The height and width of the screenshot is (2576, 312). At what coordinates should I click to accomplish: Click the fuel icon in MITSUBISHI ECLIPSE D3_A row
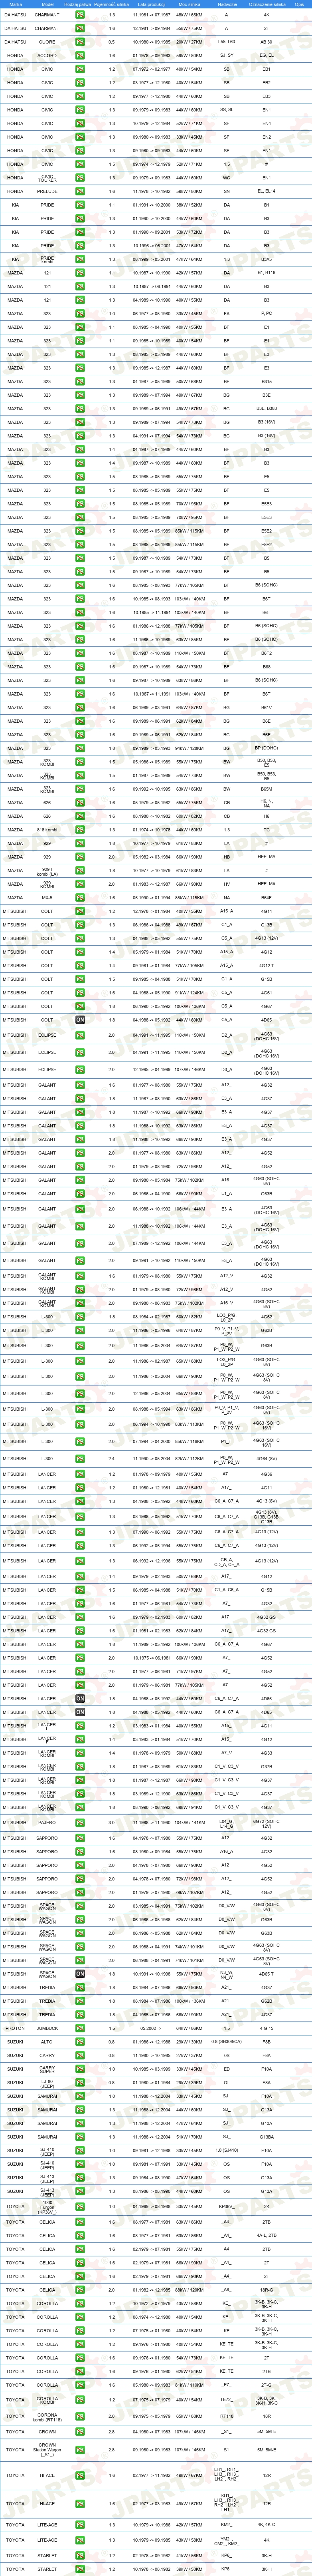pyautogui.click(x=80, y=1069)
